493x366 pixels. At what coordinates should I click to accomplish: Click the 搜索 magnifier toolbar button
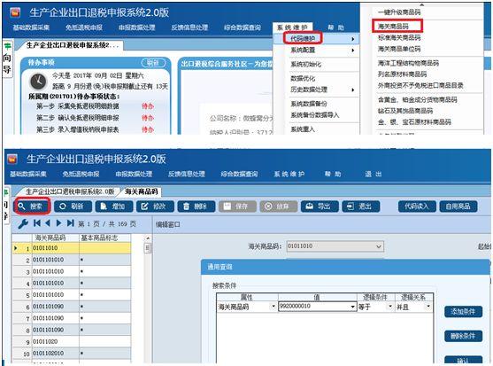[32, 206]
